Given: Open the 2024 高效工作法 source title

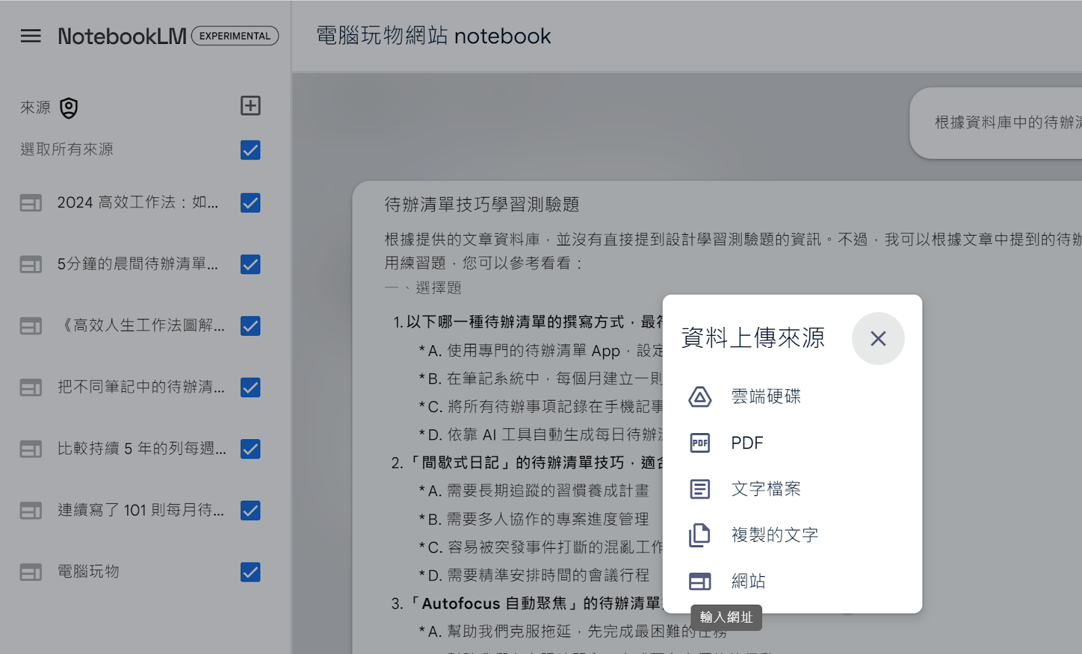Looking at the screenshot, I should (x=138, y=203).
